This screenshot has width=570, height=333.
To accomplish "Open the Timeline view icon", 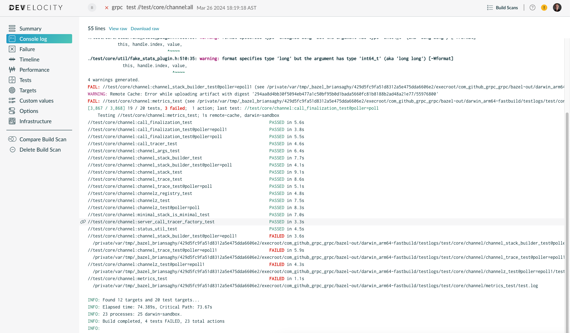I will pos(12,59).
